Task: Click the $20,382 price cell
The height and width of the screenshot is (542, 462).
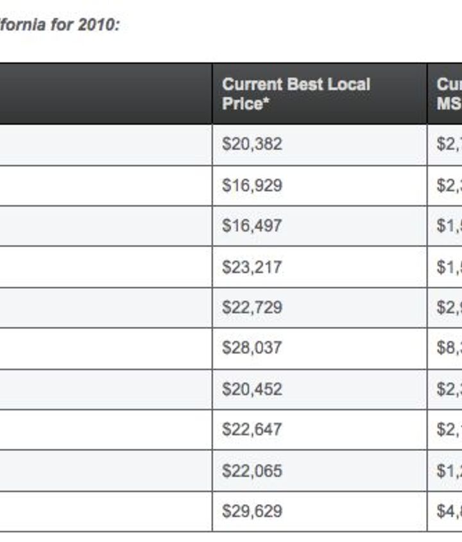Action: tap(252, 144)
